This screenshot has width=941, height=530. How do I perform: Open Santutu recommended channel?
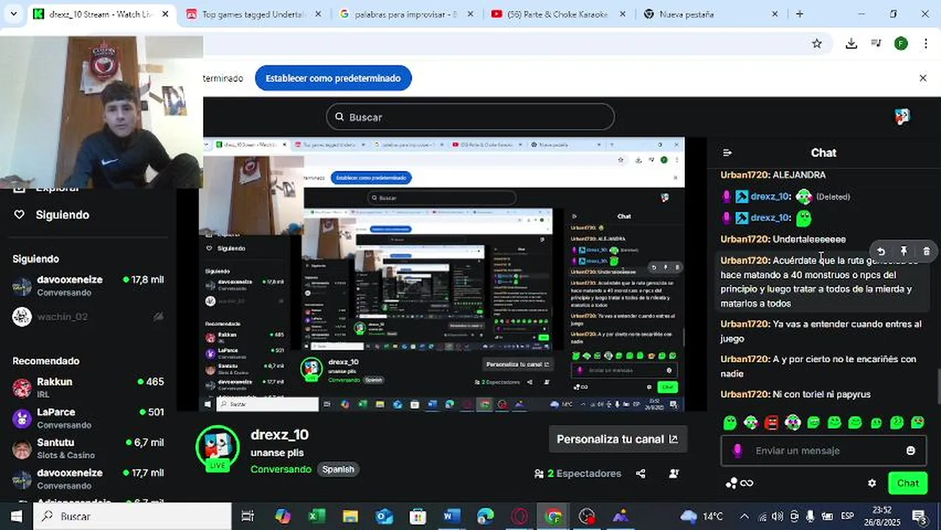click(x=88, y=448)
